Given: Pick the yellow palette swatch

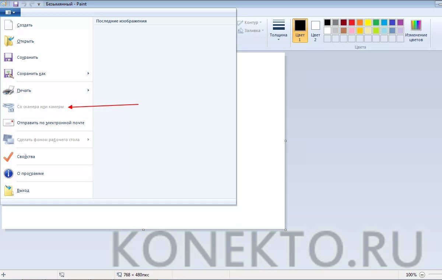Looking at the screenshot, I should coord(368,22).
